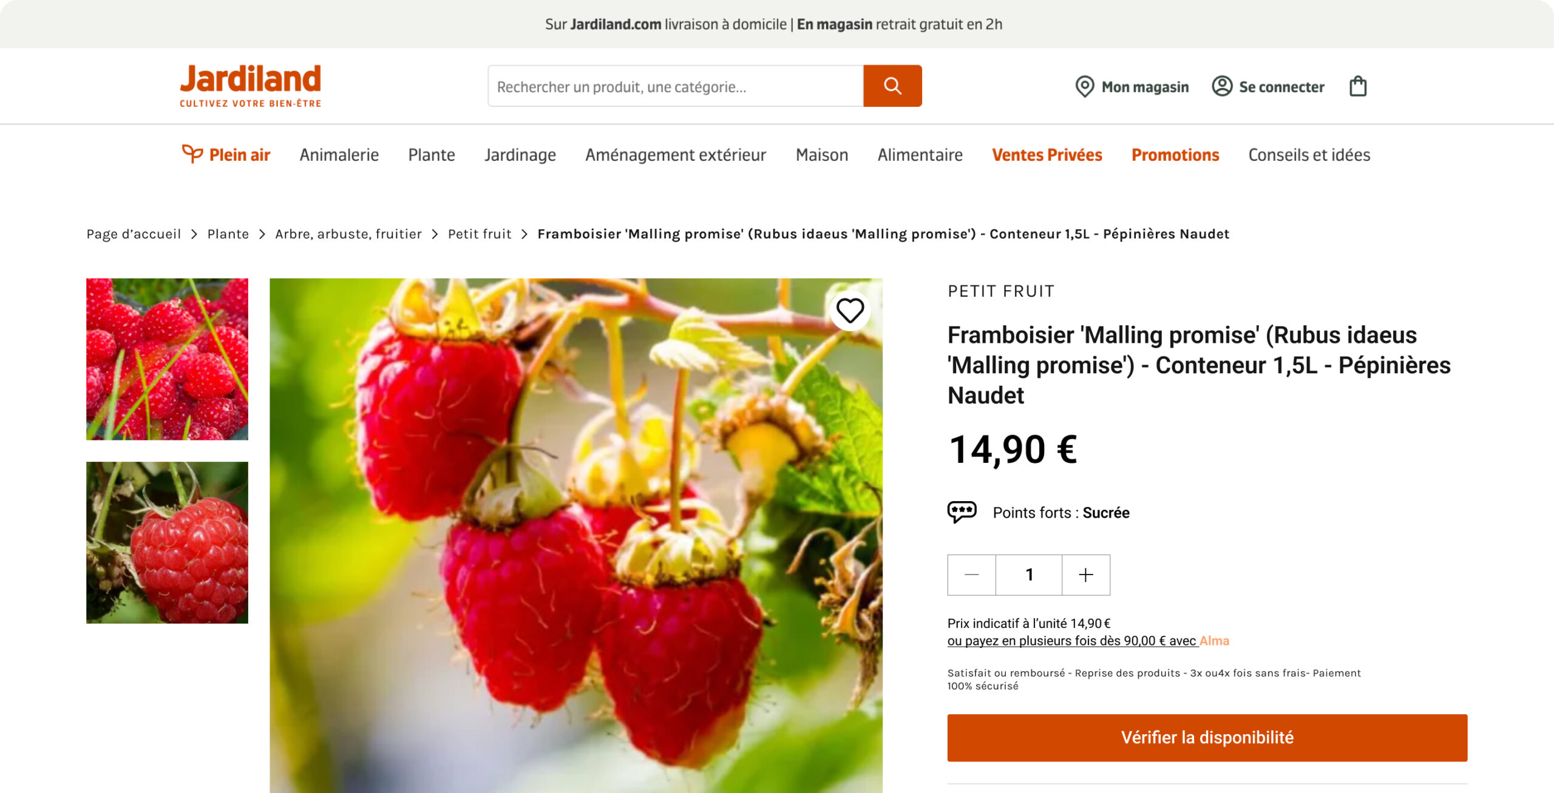
Task: Click Vérifier la disponibilité button
Action: (x=1207, y=737)
